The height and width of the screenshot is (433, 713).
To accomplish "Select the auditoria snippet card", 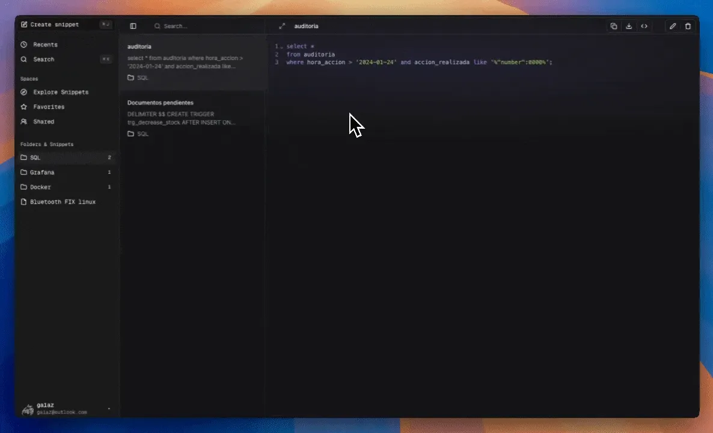I will click(x=193, y=63).
